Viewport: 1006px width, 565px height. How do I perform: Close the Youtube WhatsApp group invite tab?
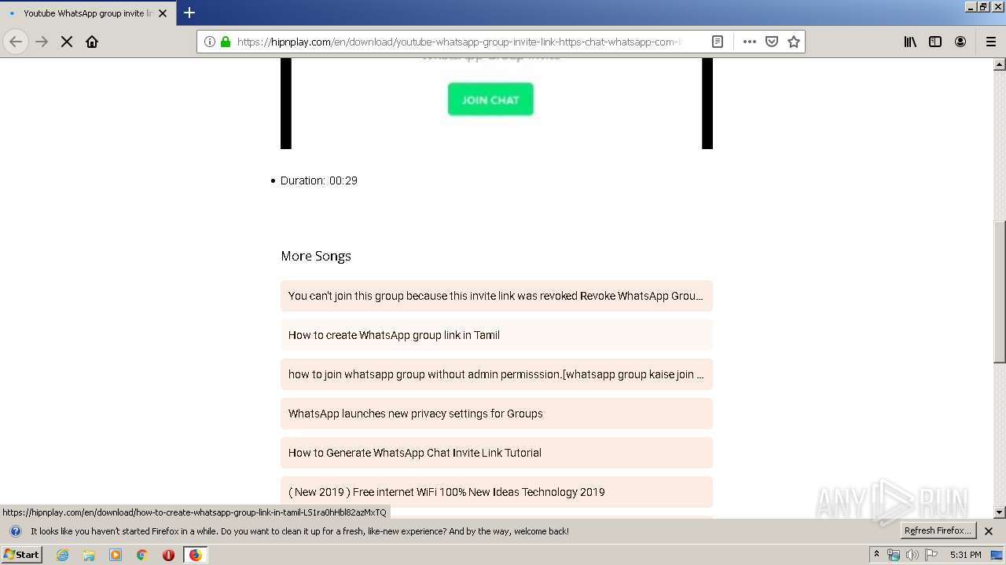point(163,13)
